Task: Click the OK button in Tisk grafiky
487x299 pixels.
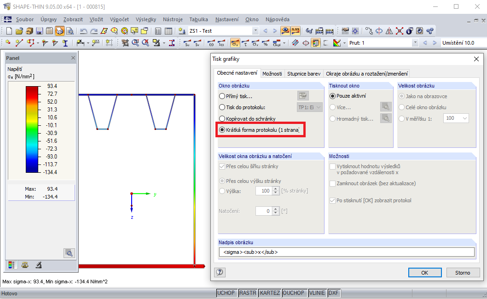Action: [x=424, y=273]
